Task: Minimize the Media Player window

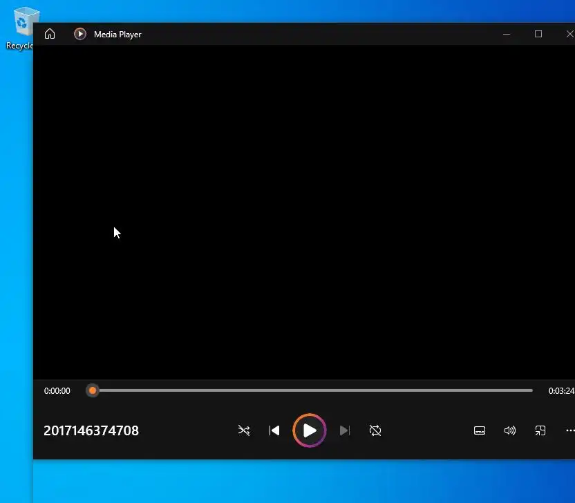Action: tap(507, 34)
